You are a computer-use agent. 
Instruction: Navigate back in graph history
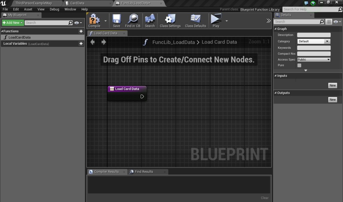pos(92,42)
